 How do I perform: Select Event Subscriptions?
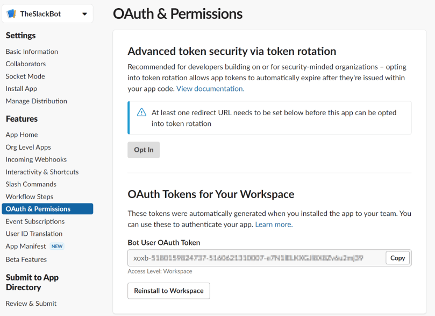click(34, 221)
